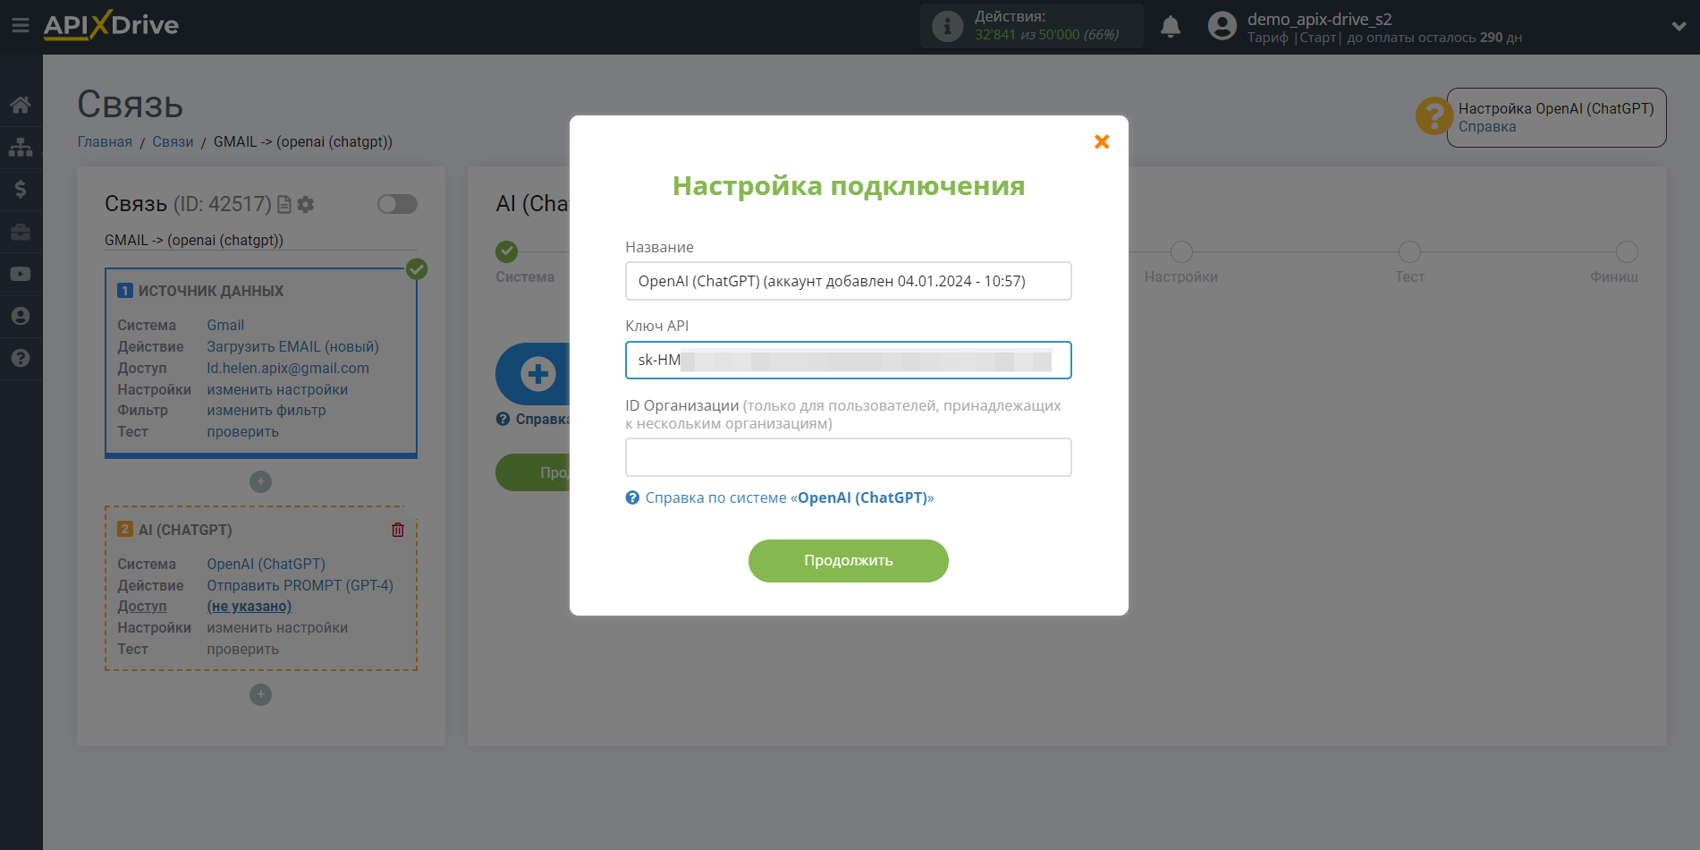Toggle the connection enable switch
Viewport: 1700px width, 850px height.
[397, 204]
